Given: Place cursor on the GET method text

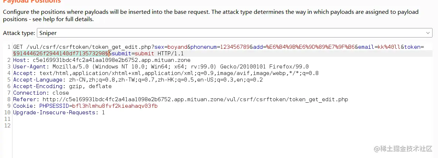Looking at the screenshot, I should 18,47.
